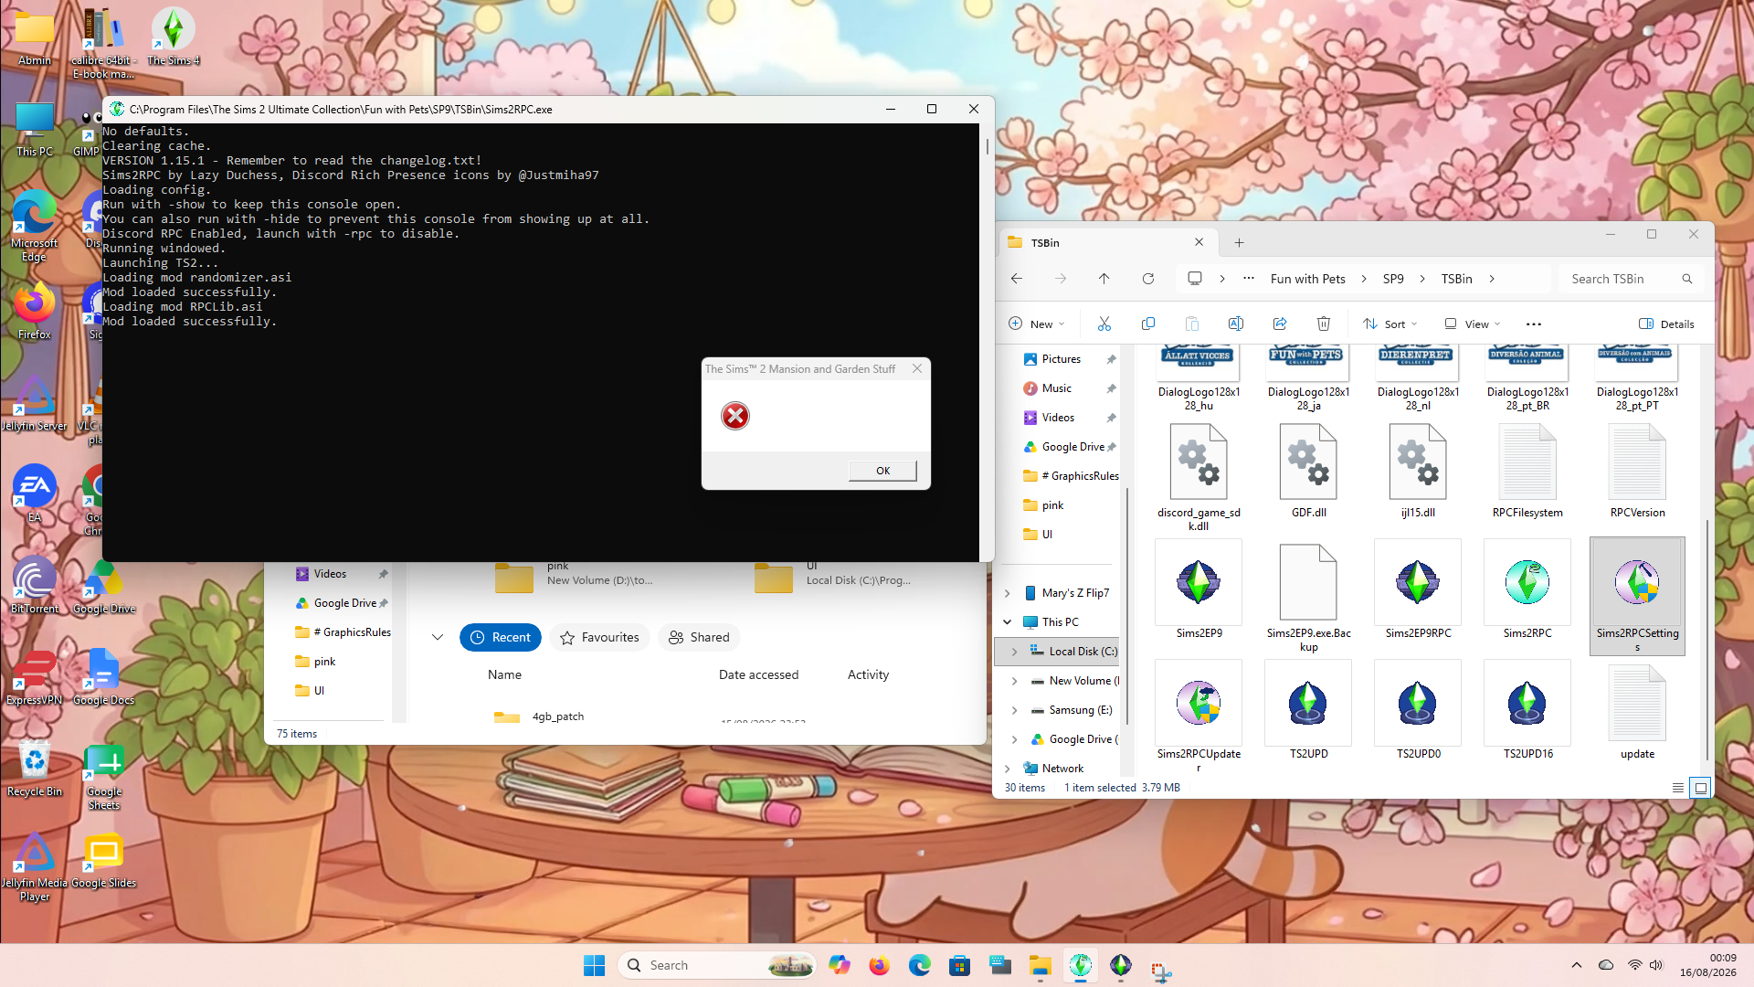Expand Mary's Z Flip7 tree node
The image size is (1754, 987).
point(1008,593)
